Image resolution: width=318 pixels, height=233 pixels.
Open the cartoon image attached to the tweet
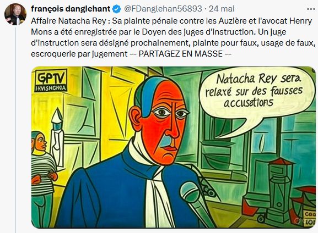pos(174,147)
